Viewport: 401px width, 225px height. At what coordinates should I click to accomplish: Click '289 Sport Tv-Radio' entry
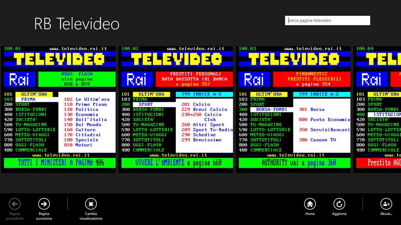click(207, 130)
